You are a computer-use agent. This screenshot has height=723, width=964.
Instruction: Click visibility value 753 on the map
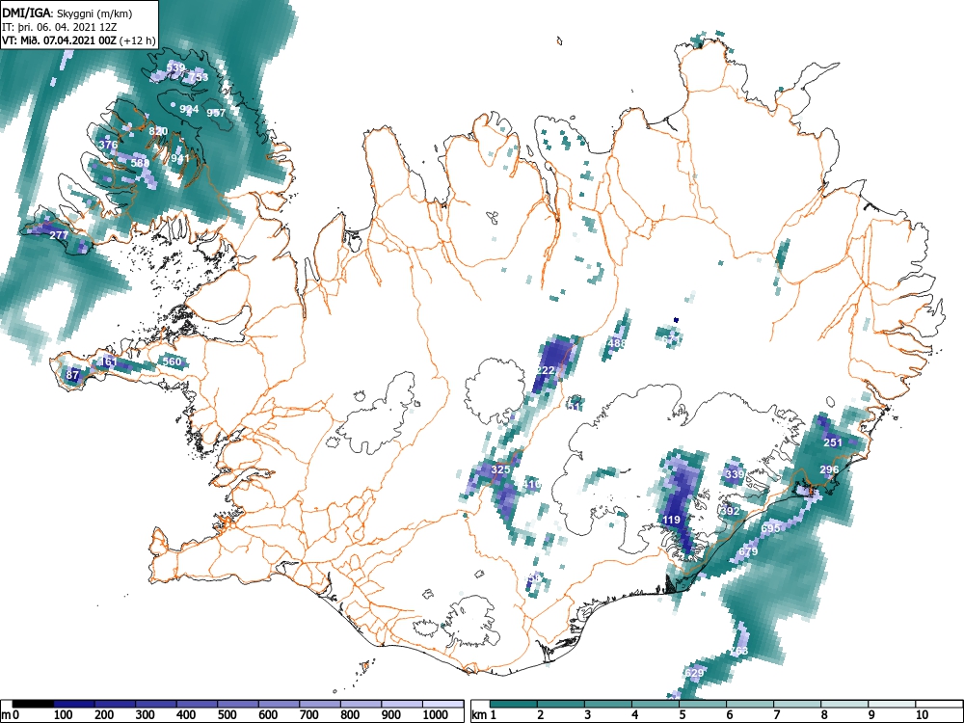(x=199, y=77)
